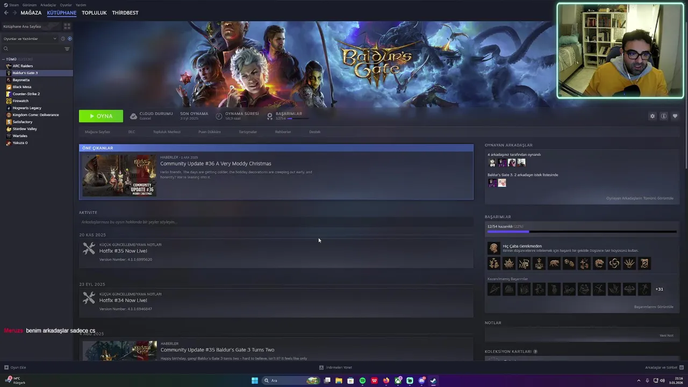688x387 pixels.
Task: Show recent games with clock icon
Action: (x=63, y=39)
